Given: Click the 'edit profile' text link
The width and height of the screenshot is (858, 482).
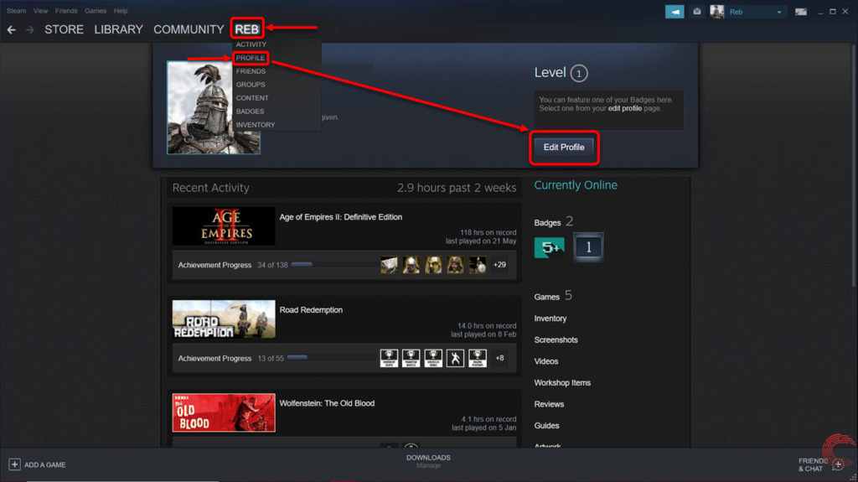Looking at the screenshot, I should pyautogui.click(x=625, y=108).
